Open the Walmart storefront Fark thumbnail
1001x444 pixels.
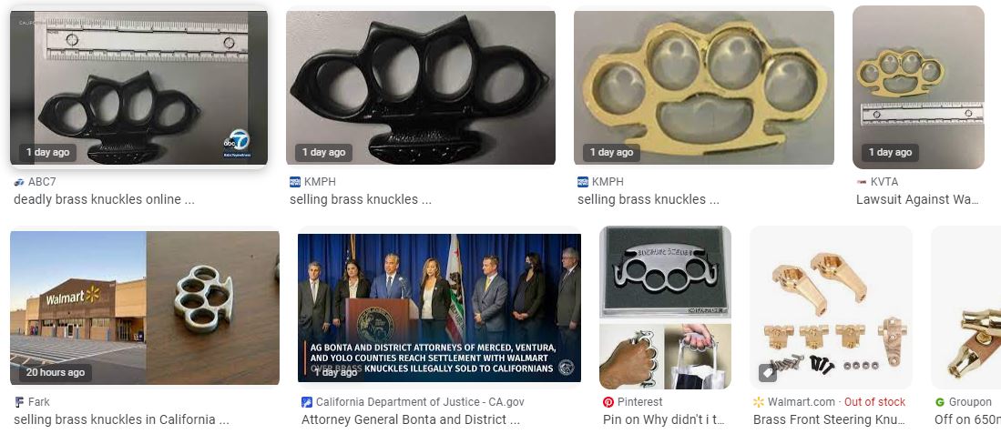[145, 308]
